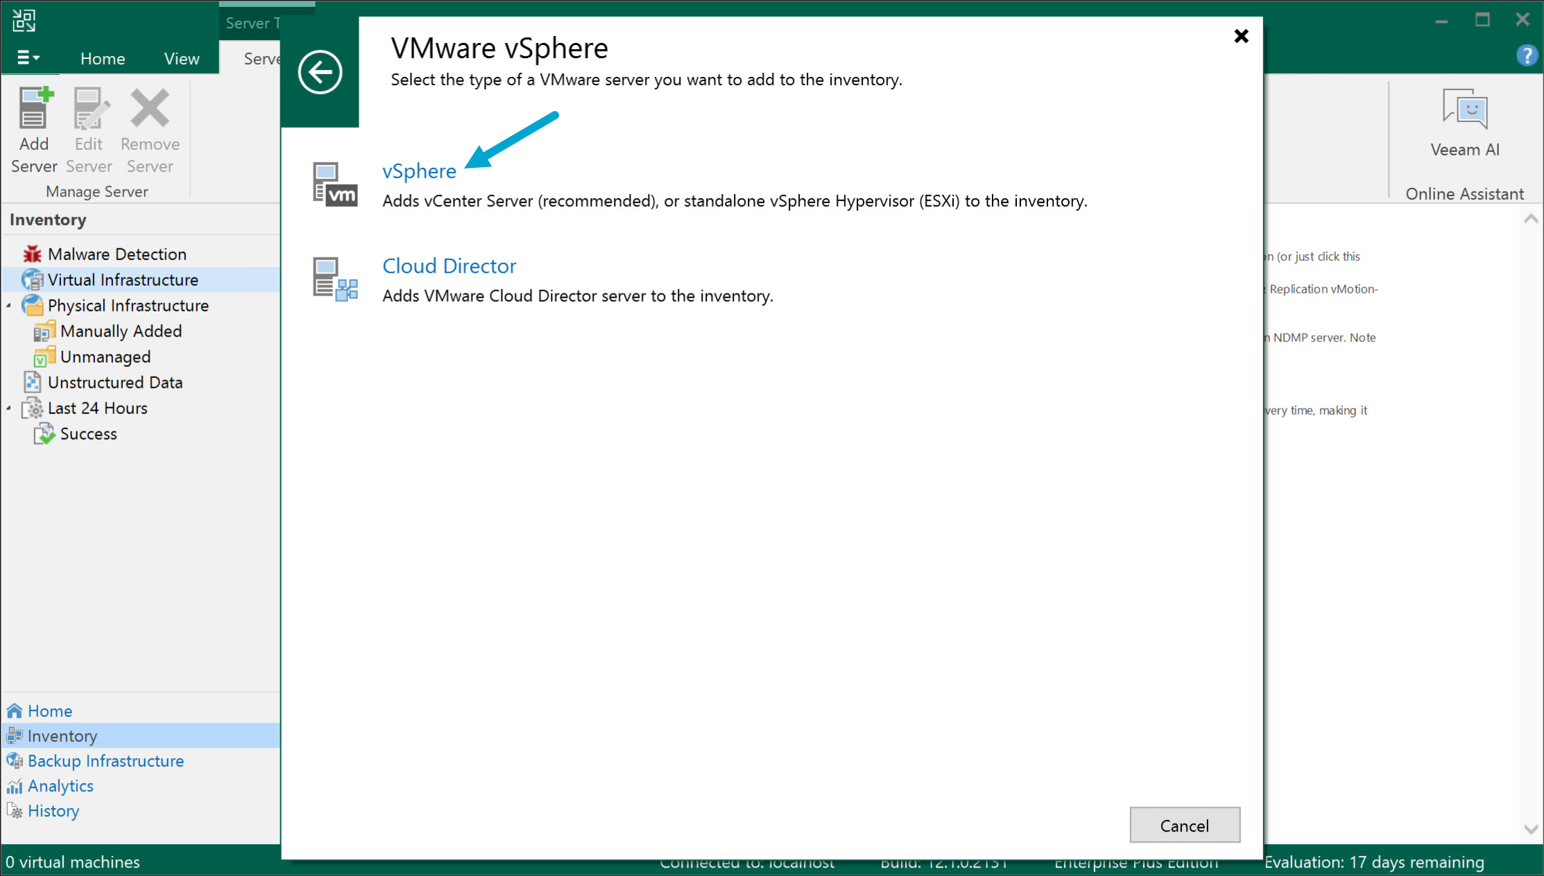Select the Unstructured Data tree item
Viewport: 1544px width, 876px height.
[114, 382]
